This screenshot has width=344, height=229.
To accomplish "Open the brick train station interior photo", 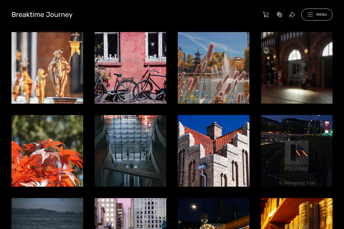I will (297, 68).
